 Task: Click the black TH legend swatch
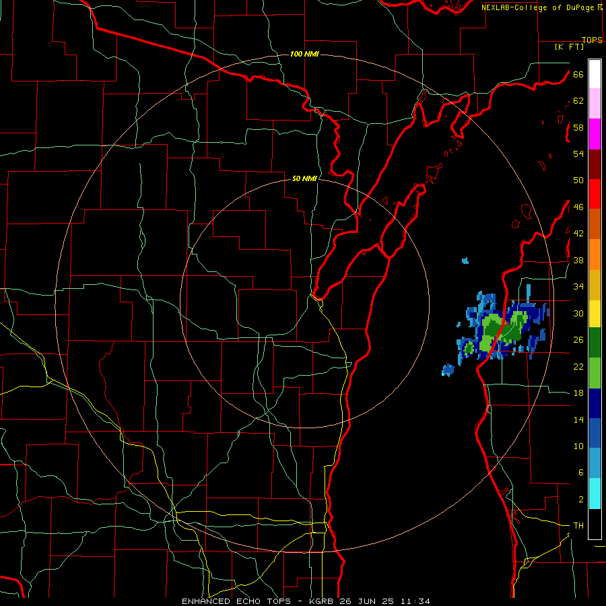[x=595, y=524]
